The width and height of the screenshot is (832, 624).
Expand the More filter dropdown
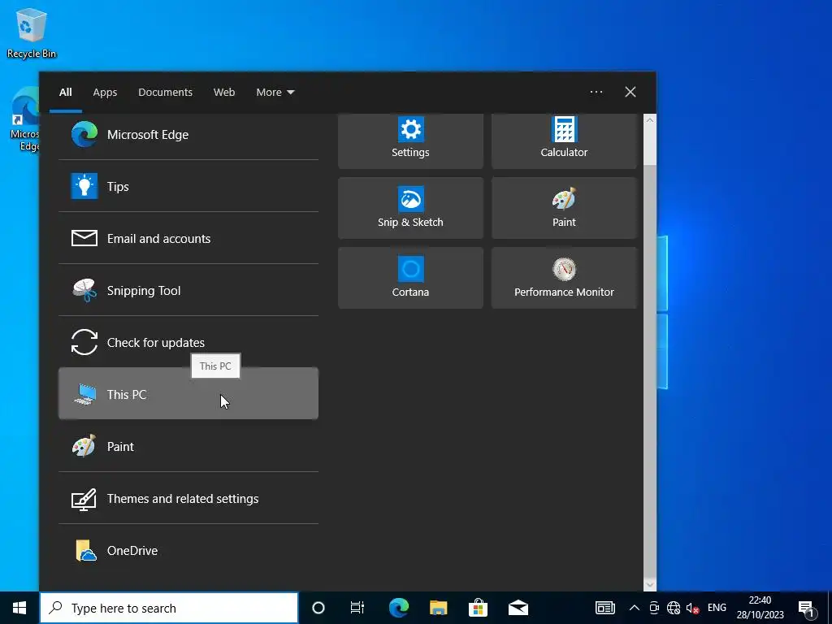(x=275, y=93)
